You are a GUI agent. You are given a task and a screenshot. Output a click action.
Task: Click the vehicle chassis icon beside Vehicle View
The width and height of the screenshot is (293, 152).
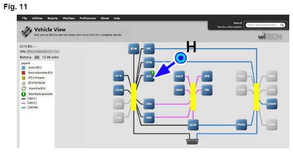tap(26, 32)
